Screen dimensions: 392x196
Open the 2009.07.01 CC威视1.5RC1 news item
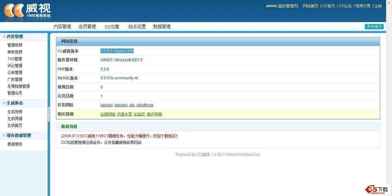point(119,136)
